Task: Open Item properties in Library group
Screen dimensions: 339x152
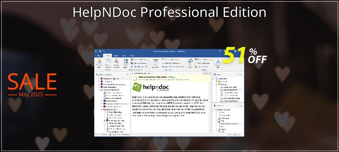Action: (202, 63)
